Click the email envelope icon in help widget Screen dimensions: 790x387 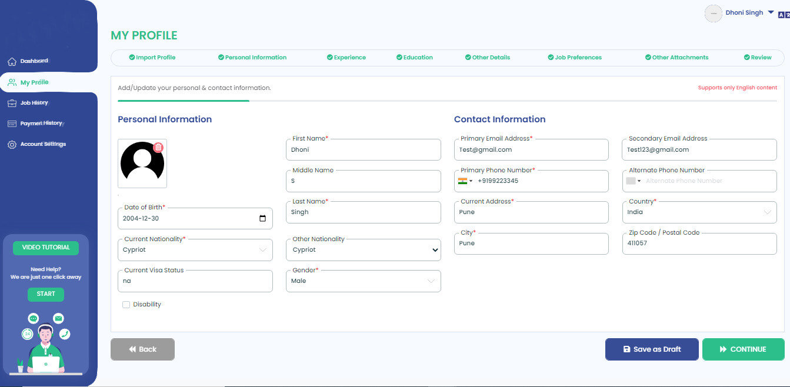click(58, 318)
